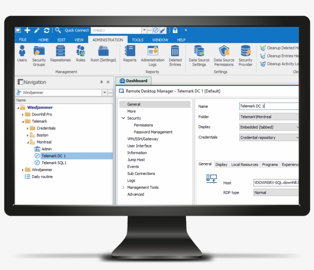
Task: Collapse the Security settings section
Action: tap(123, 118)
